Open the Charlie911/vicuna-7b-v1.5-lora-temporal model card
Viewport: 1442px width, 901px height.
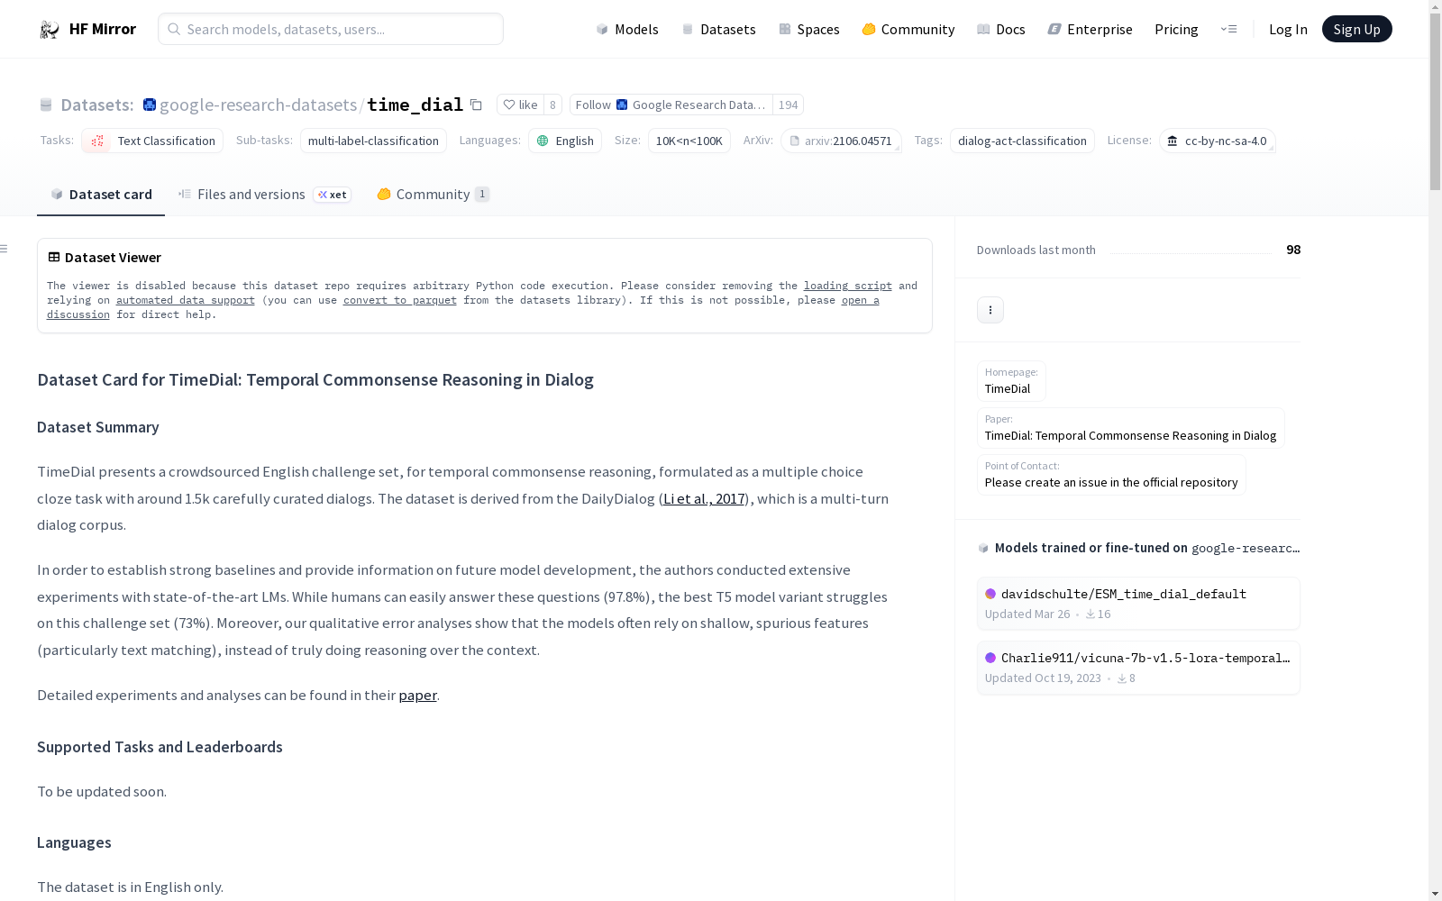[x=1138, y=668]
